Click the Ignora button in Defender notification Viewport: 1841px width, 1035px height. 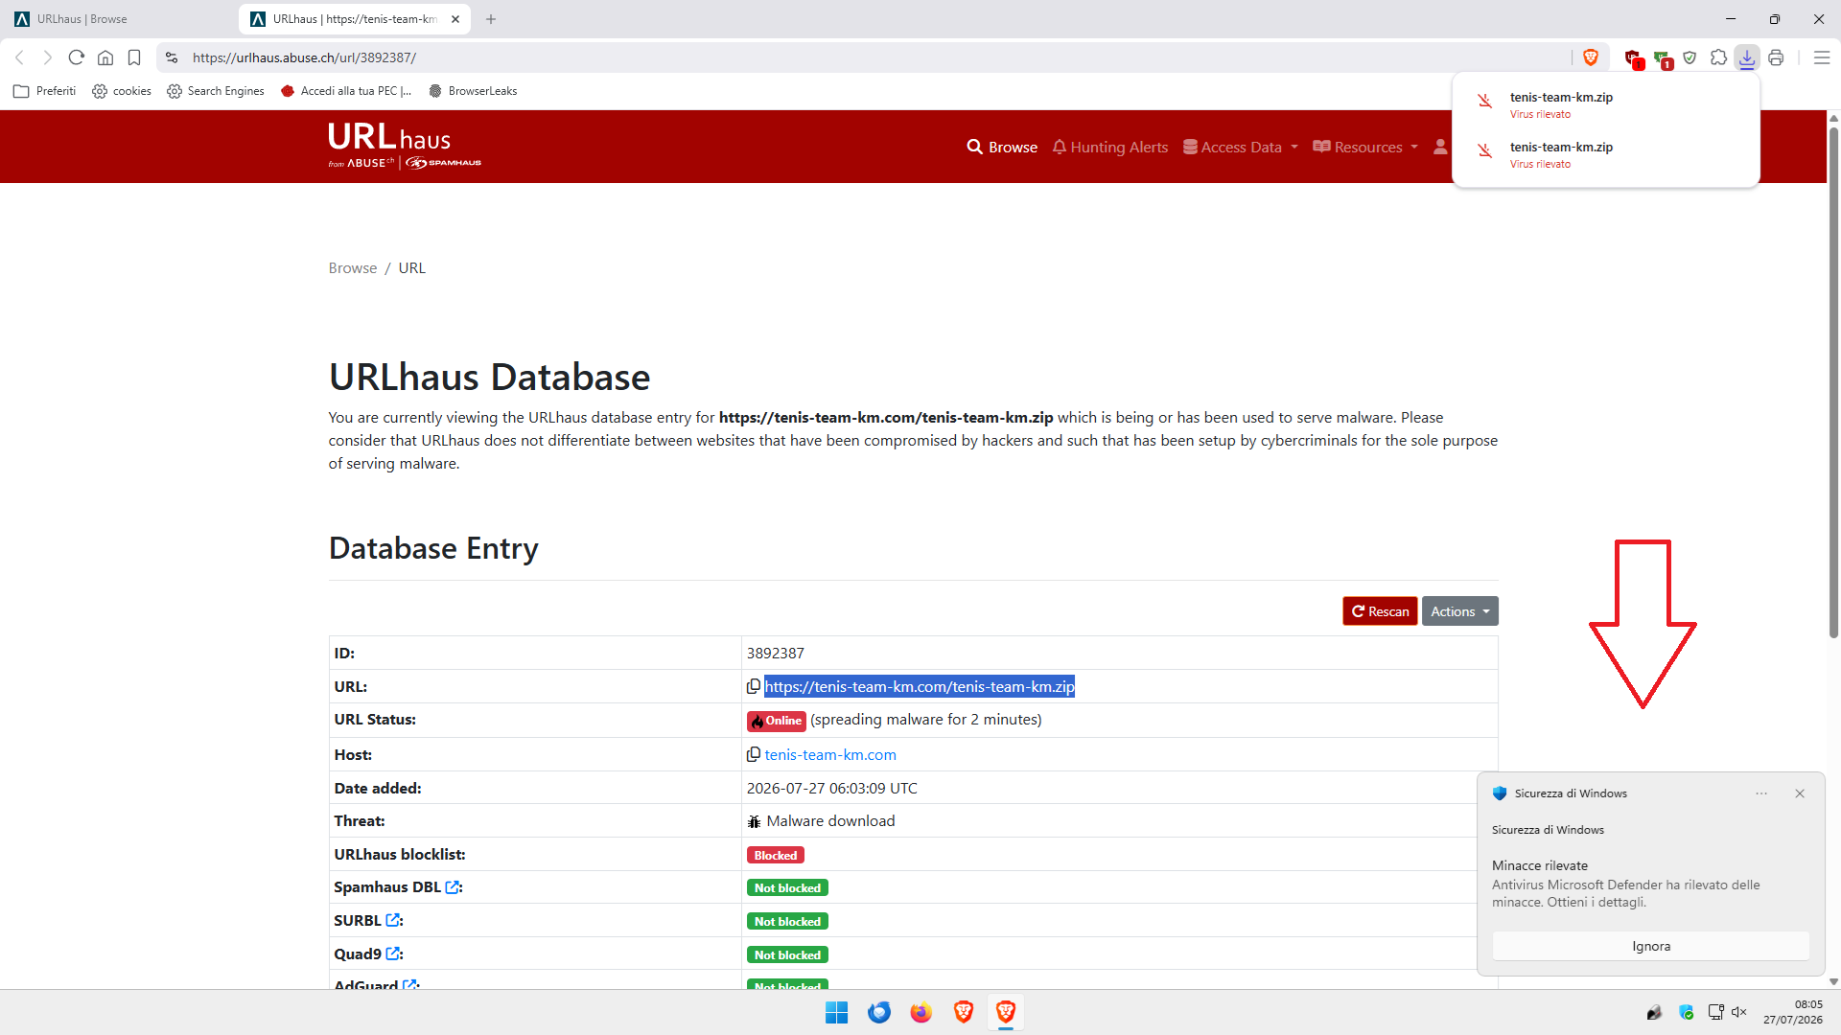coord(1651,946)
